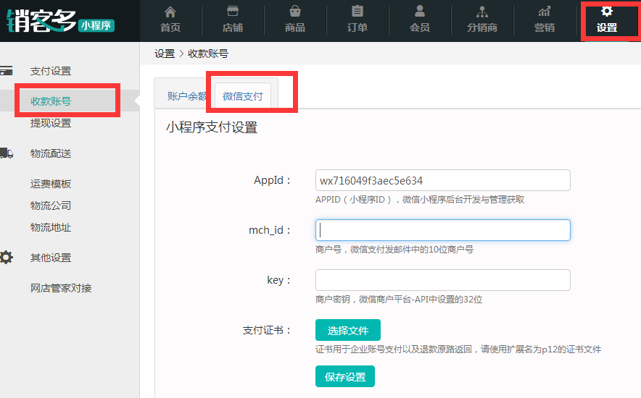The image size is (641, 398).
Task: Click the 支付设置 card icon in sidebar
Action: click(x=6, y=71)
